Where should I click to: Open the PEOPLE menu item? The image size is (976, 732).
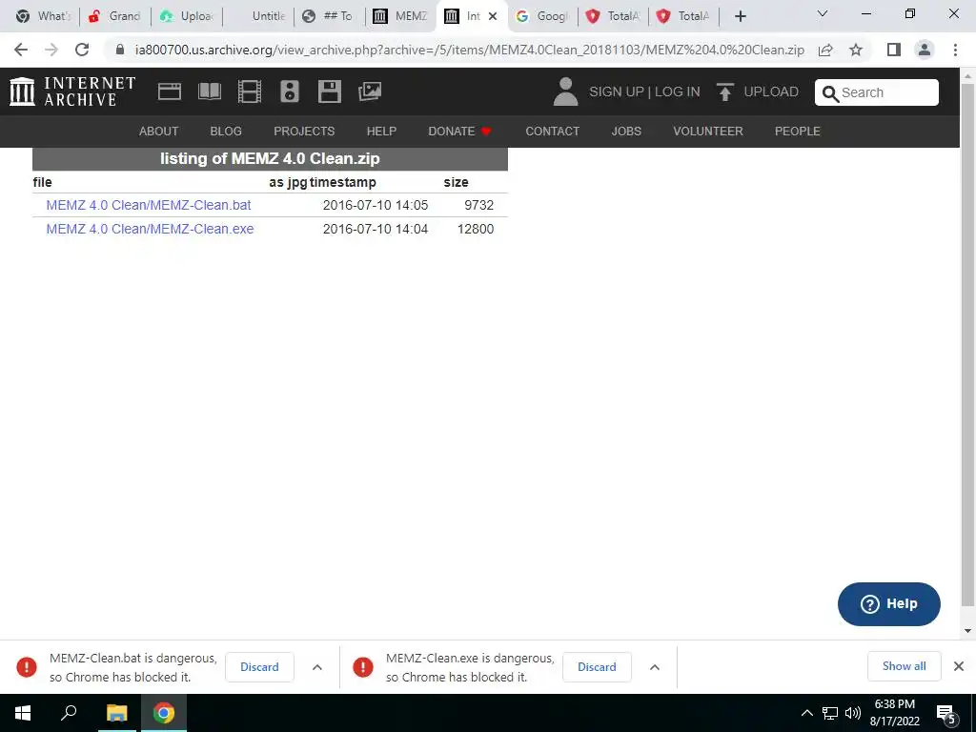[x=798, y=132]
